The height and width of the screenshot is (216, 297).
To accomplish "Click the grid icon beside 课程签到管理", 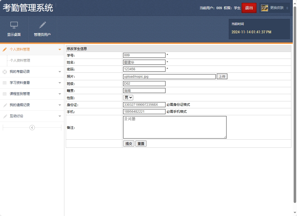I will (5, 94).
